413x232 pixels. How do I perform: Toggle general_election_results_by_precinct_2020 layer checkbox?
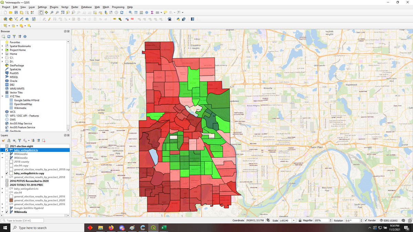pos(7,200)
